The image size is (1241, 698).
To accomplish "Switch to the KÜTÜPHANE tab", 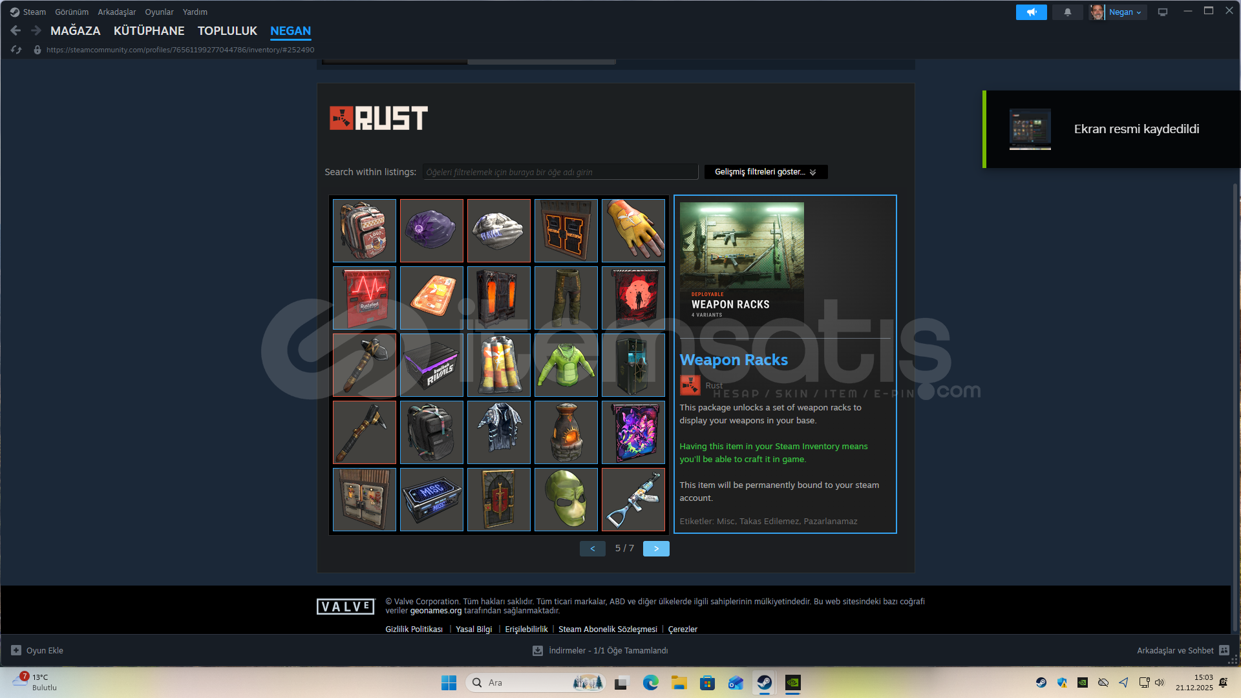I will pos(149,30).
